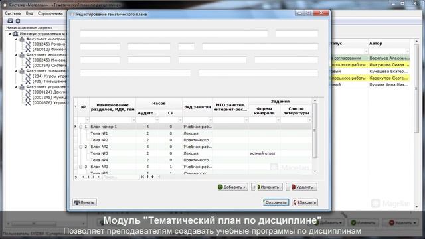Collapse the Факультет информац... tree node
Screen dimensions: 425x239
16,55
